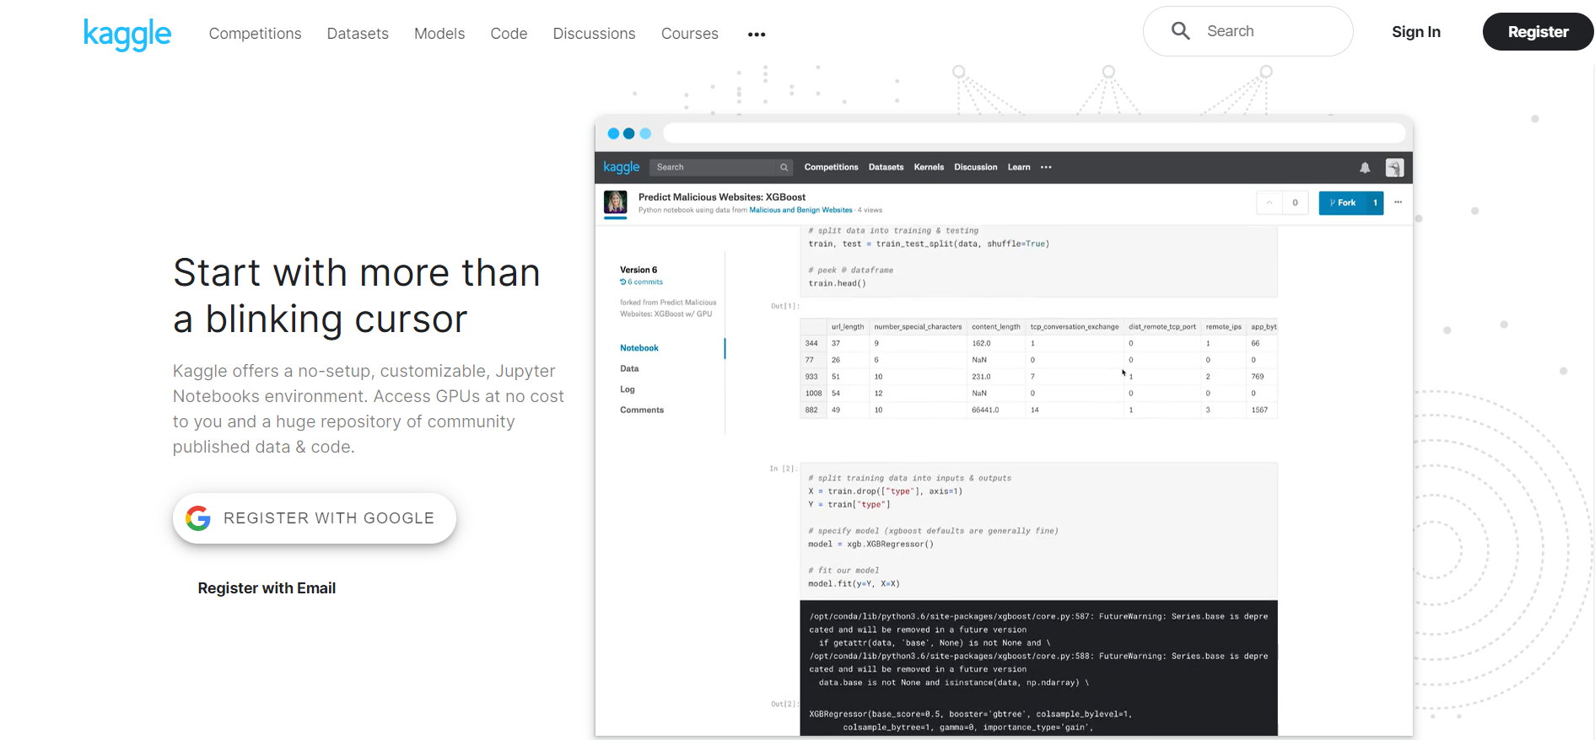The height and width of the screenshot is (740, 1595).
Task: Open the Datasets menu item
Action: click(x=358, y=34)
